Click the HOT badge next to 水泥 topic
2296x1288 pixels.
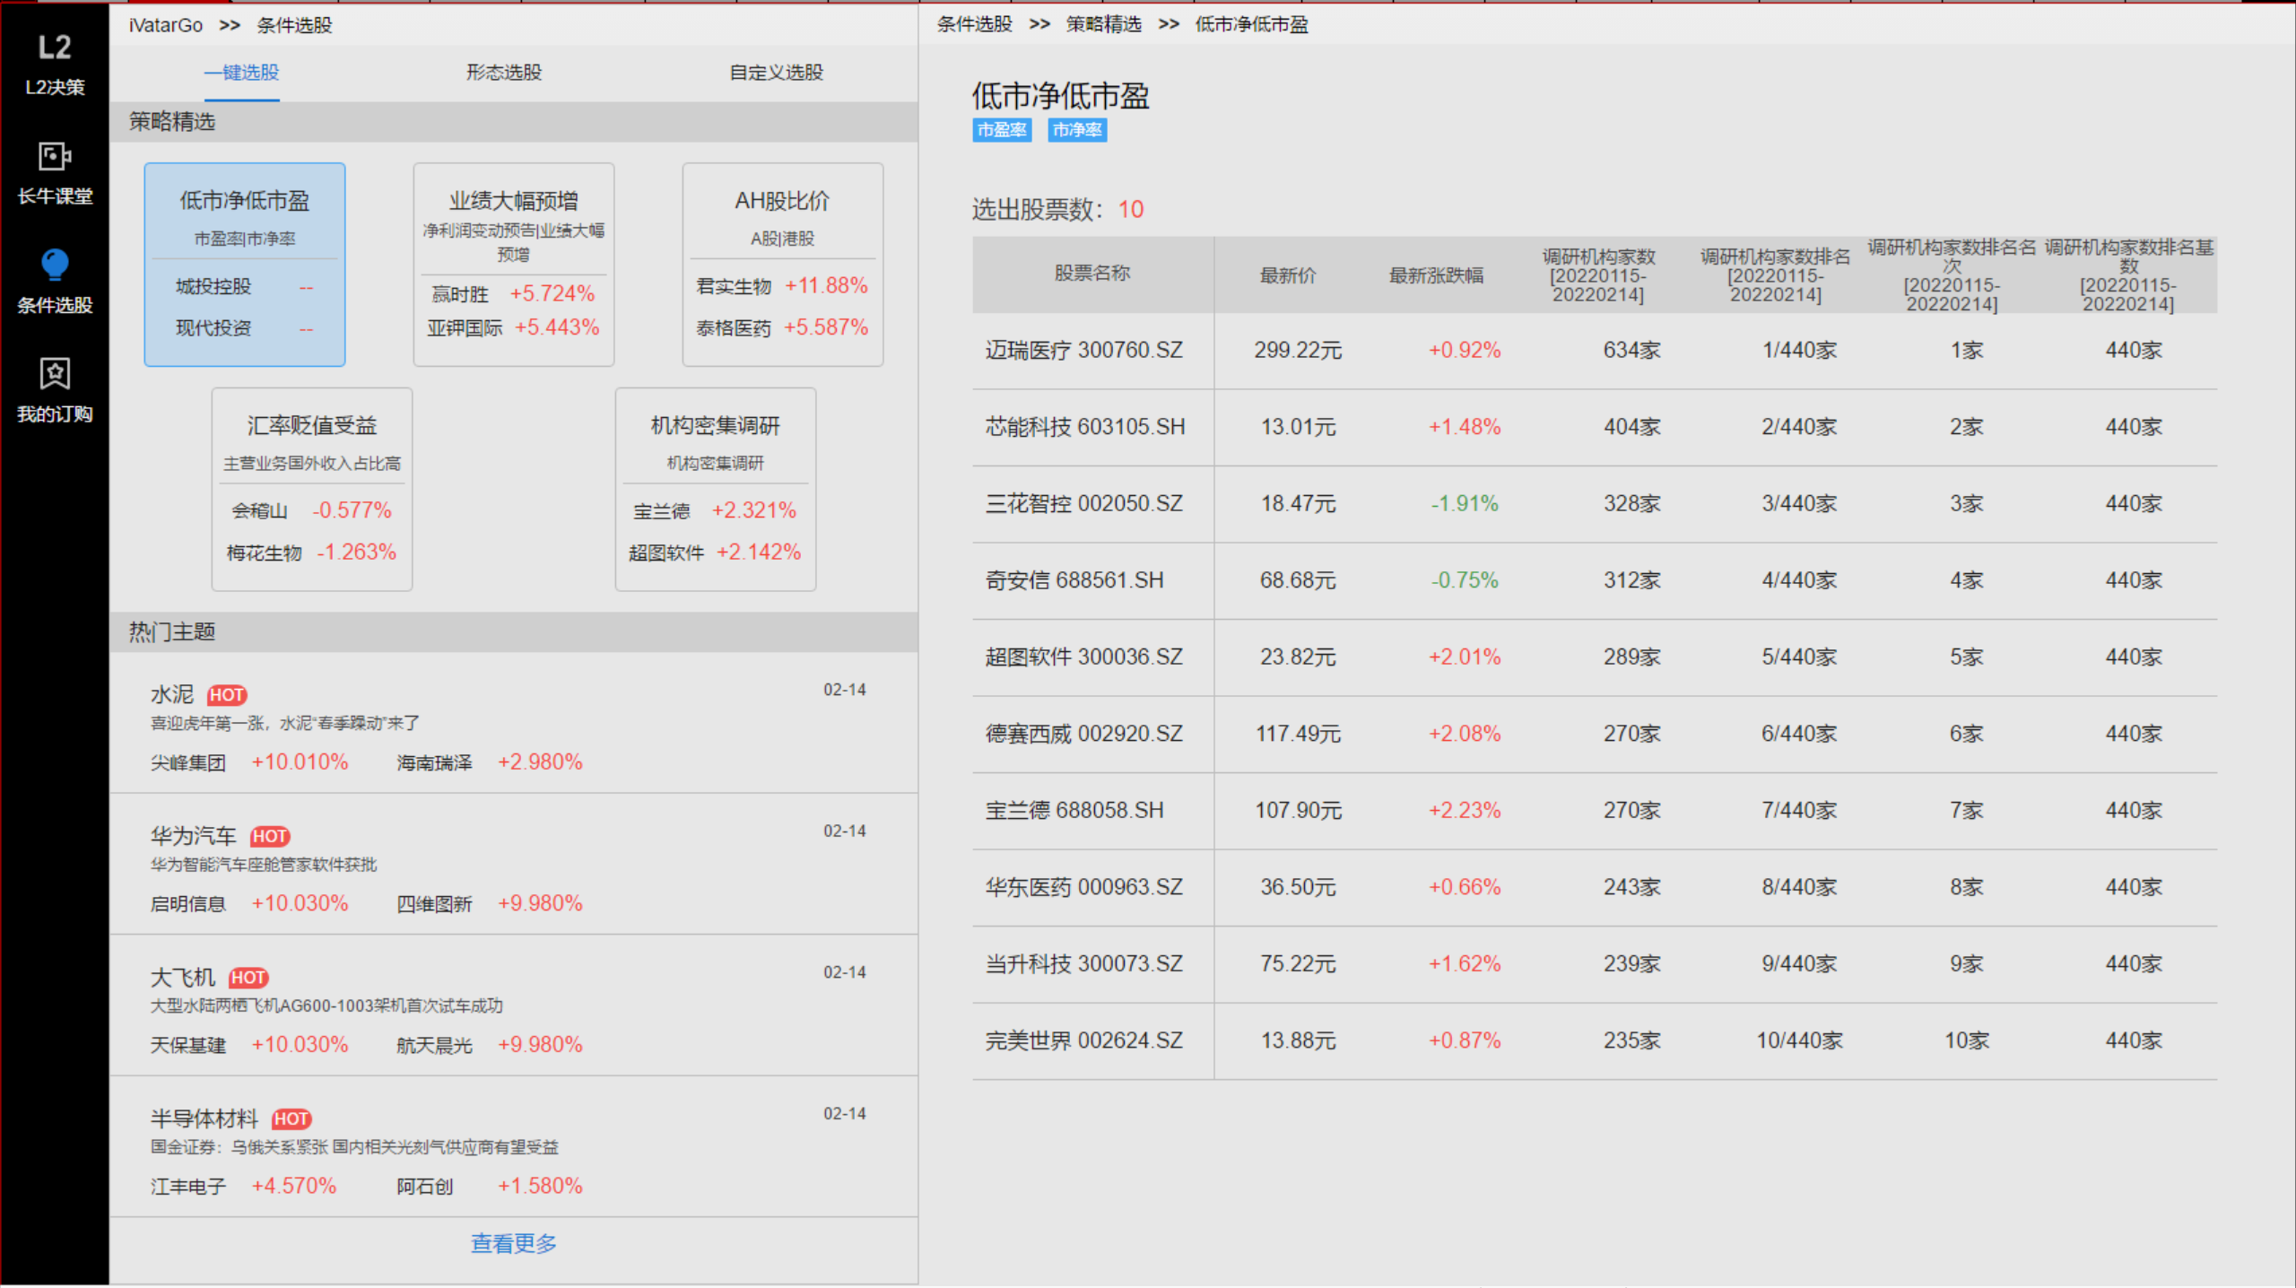[227, 693]
